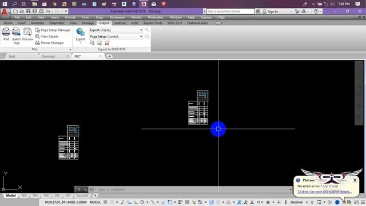Screen dimensions: 366x206
Task: Toggle clean screen in status bar
Action: 356,202
